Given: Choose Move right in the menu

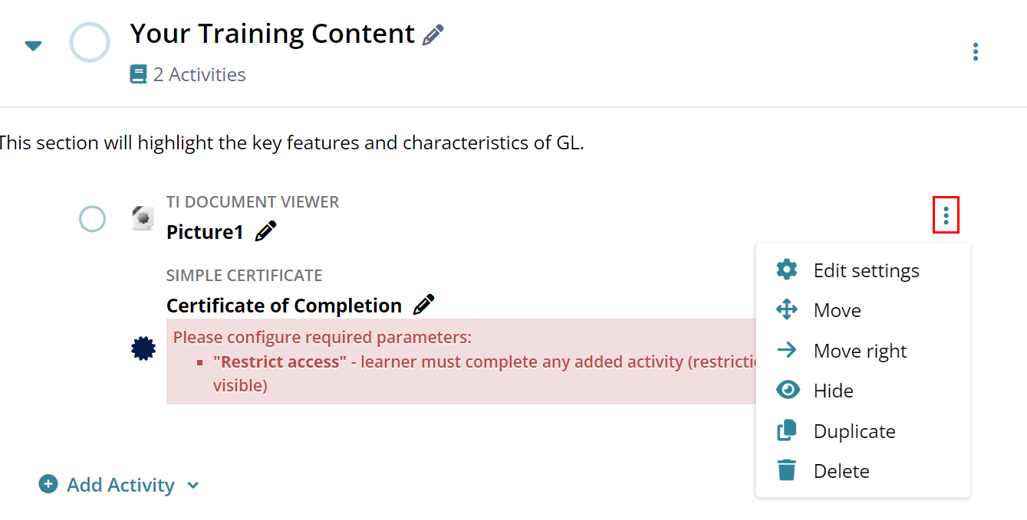Looking at the screenshot, I should click(859, 351).
